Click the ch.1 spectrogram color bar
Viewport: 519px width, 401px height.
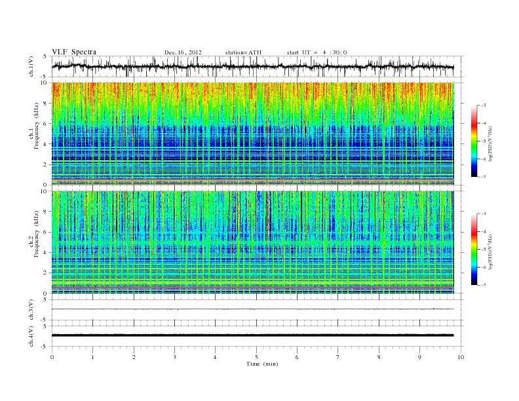[x=474, y=141]
